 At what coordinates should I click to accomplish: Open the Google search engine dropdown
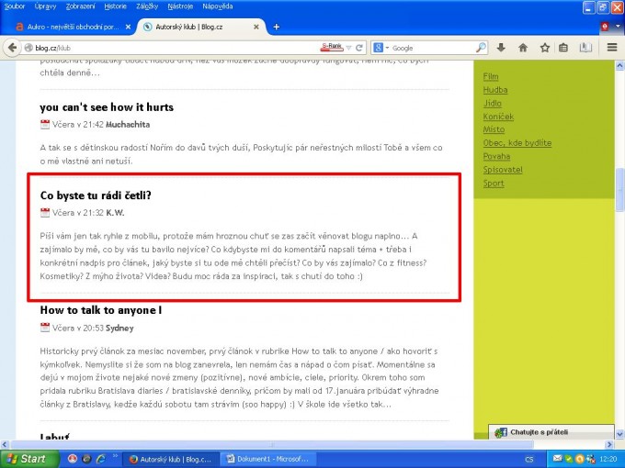(381, 48)
